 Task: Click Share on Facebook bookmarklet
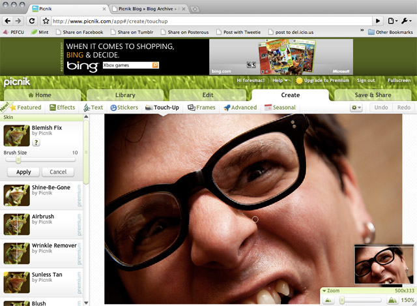79,32
